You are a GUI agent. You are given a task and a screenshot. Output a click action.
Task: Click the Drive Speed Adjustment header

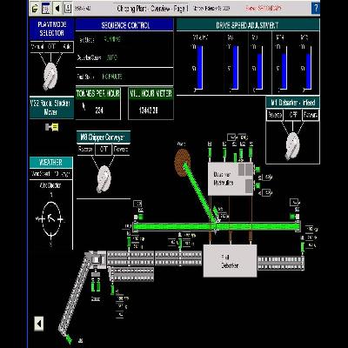248,25
